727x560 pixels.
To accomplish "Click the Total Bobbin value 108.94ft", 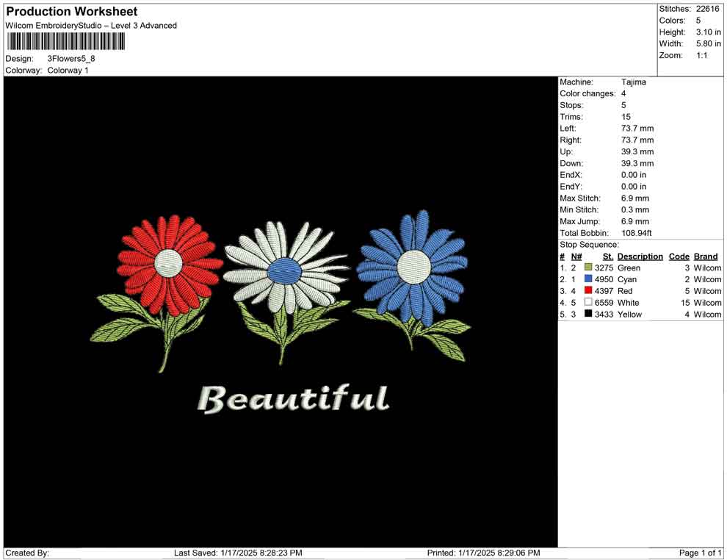I will click(637, 233).
